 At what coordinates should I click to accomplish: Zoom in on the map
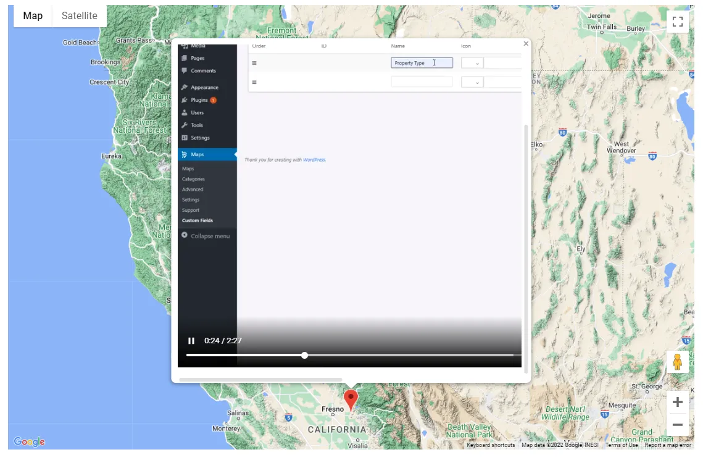tap(678, 402)
